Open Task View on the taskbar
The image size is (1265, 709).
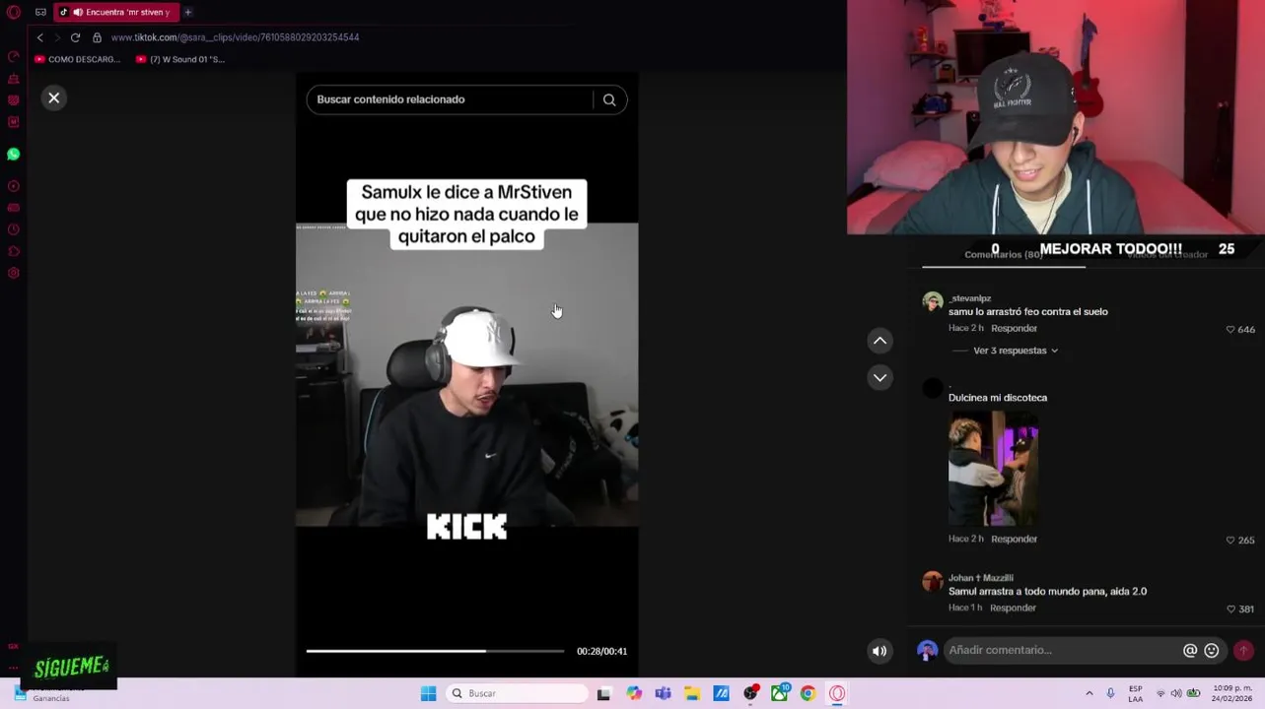coord(603,693)
